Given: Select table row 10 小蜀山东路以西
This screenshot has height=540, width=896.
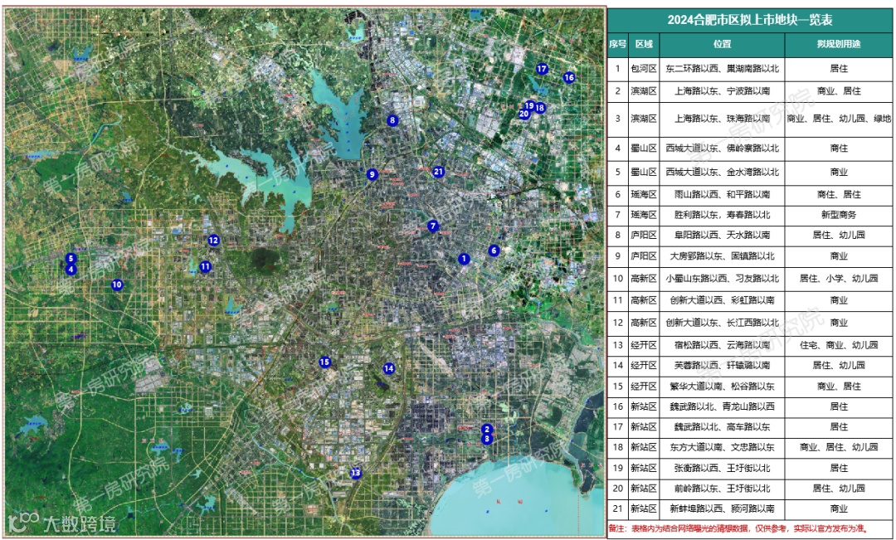Looking at the screenshot, I should coord(750,278).
